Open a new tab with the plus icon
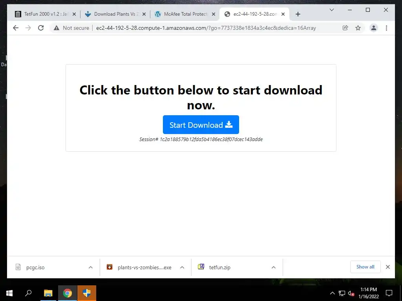 (298, 14)
